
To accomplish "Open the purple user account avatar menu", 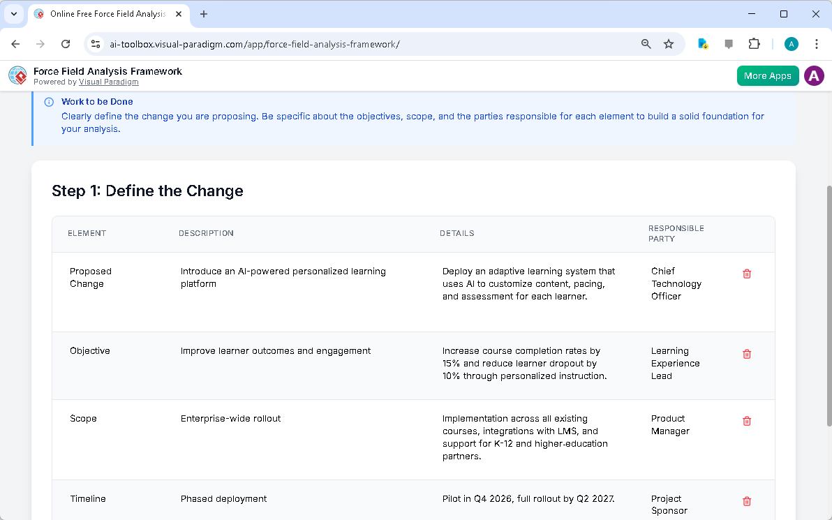I will pos(814,75).
